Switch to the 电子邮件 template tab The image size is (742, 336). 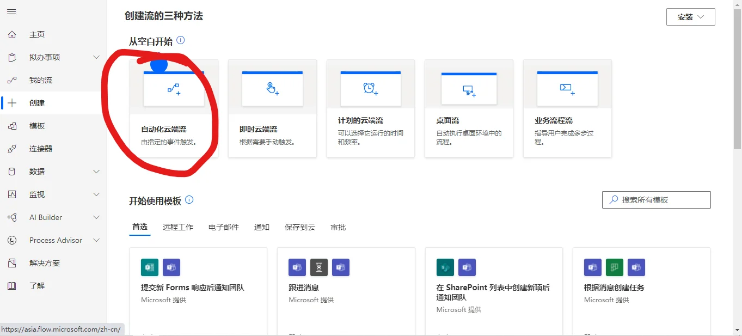coord(223,227)
